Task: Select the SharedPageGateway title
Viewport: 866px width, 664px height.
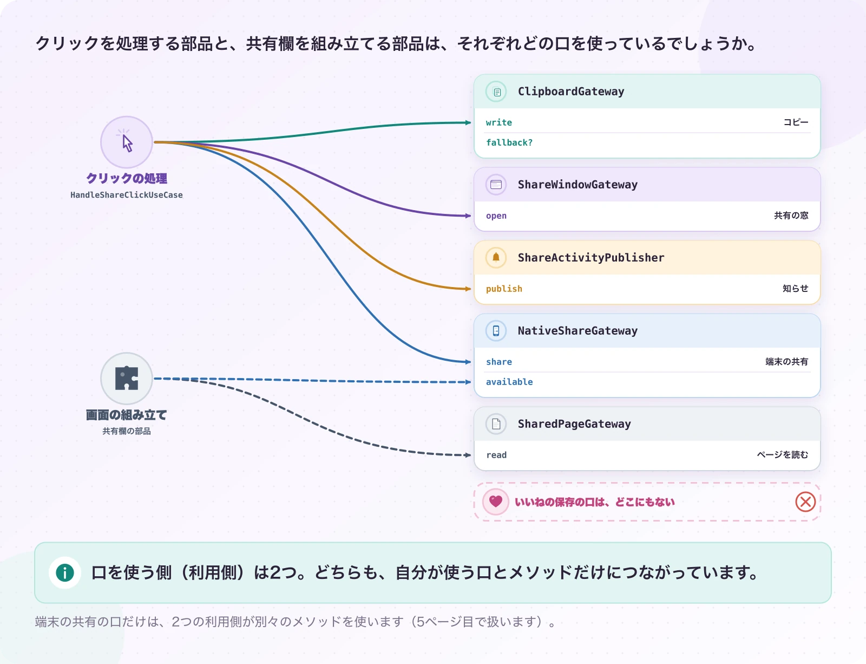Action: [x=574, y=424]
